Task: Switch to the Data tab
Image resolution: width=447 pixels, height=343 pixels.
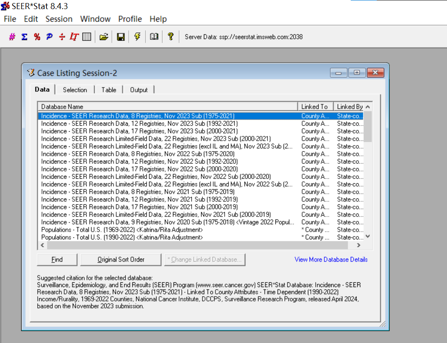Action: (42, 89)
